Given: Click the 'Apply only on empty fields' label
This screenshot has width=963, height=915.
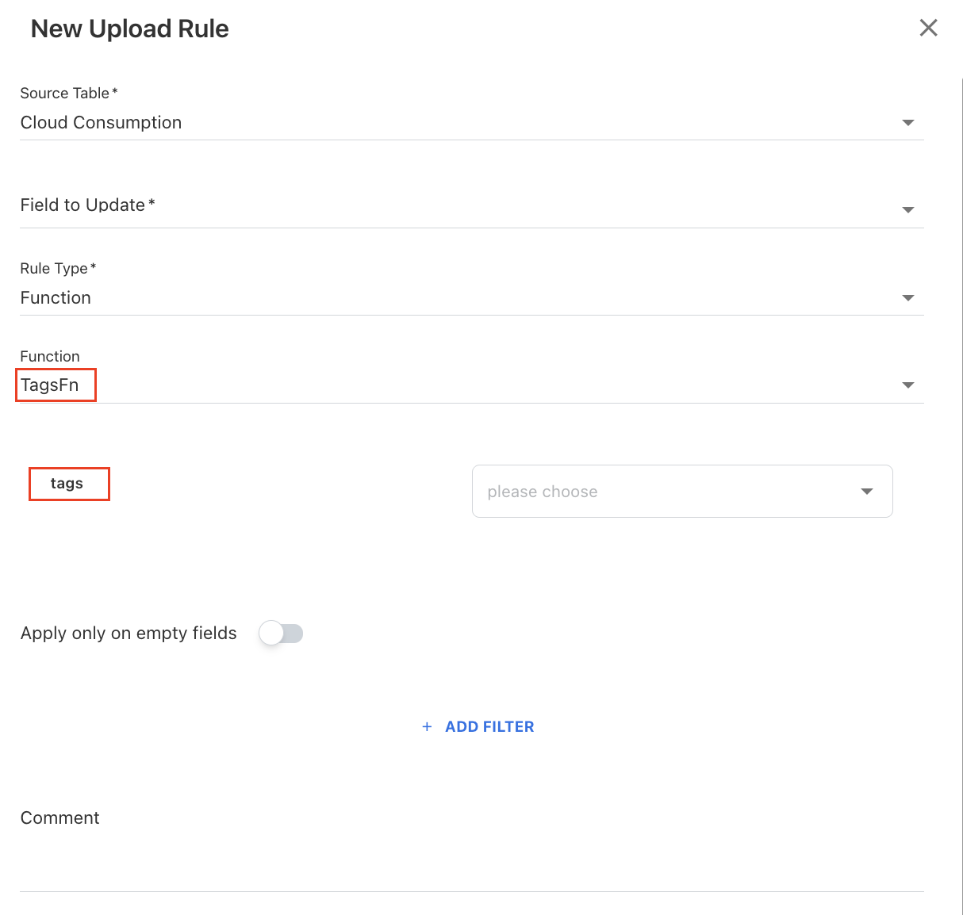Looking at the screenshot, I should pos(129,634).
